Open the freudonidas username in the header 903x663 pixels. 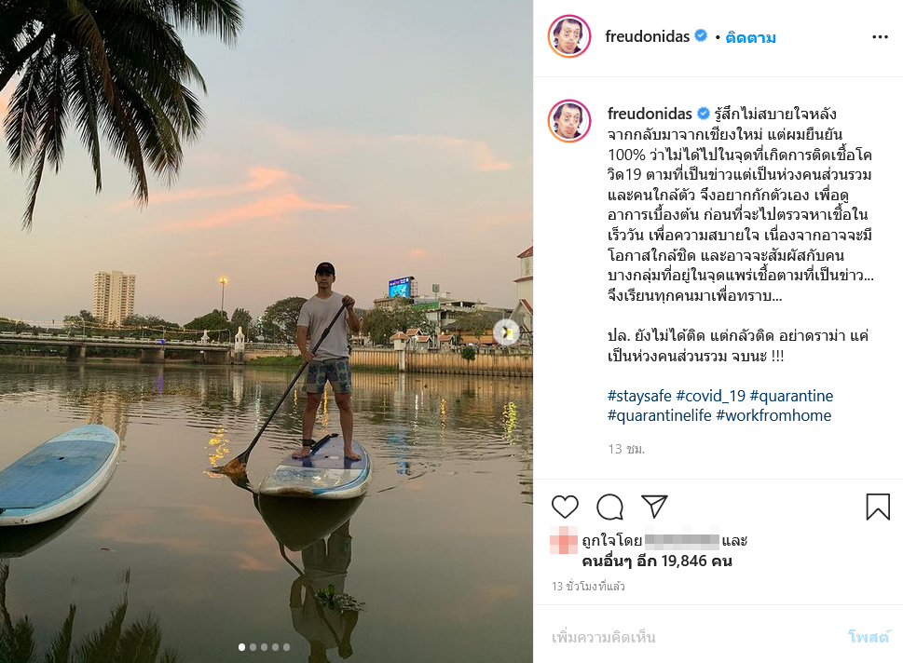[648, 37]
